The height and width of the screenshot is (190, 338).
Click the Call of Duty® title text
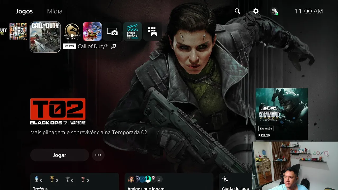pyautogui.click(x=93, y=46)
